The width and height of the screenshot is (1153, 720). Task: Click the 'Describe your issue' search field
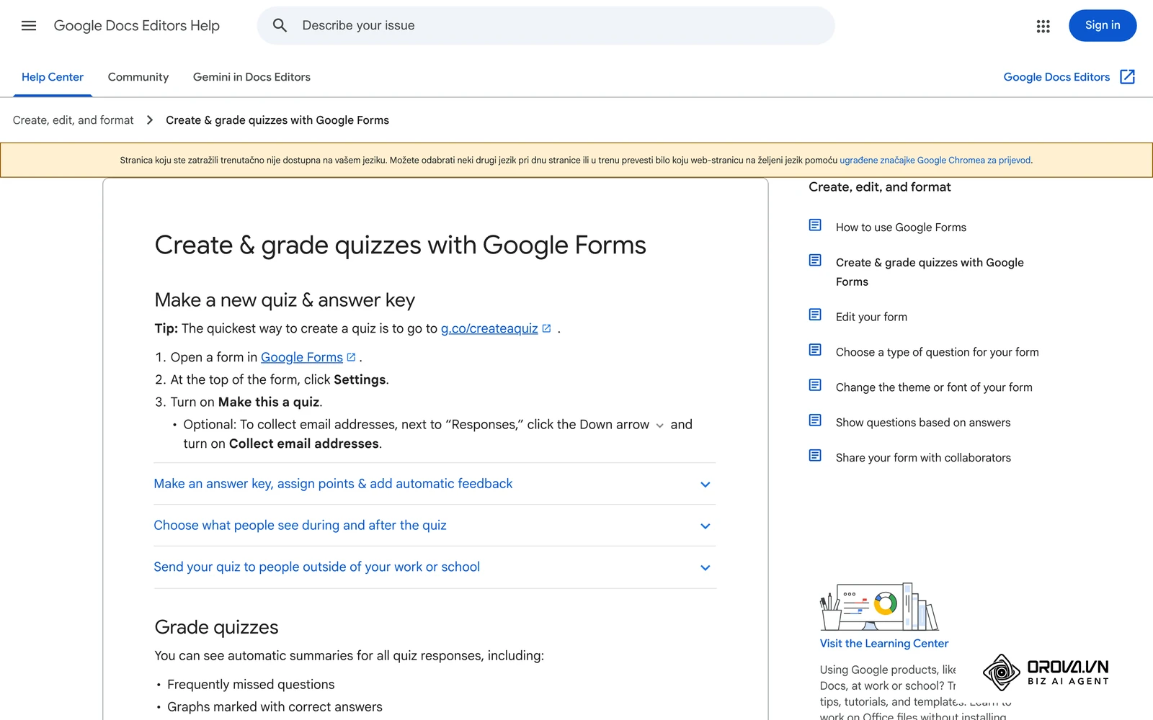(546, 26)
